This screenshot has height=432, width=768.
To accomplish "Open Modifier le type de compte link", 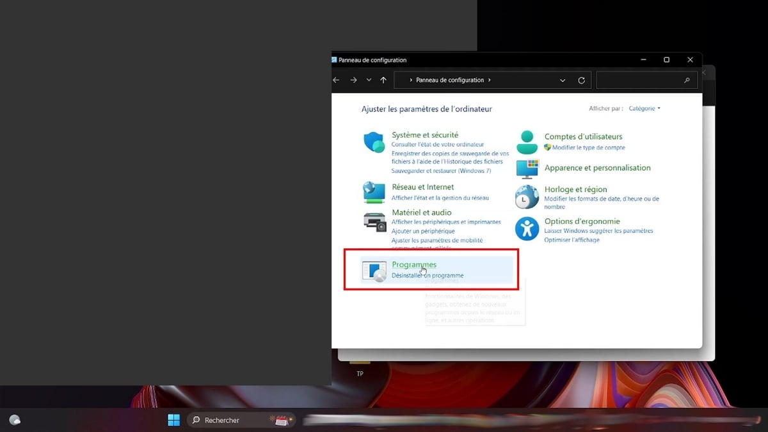I will (x=588, y=148).
